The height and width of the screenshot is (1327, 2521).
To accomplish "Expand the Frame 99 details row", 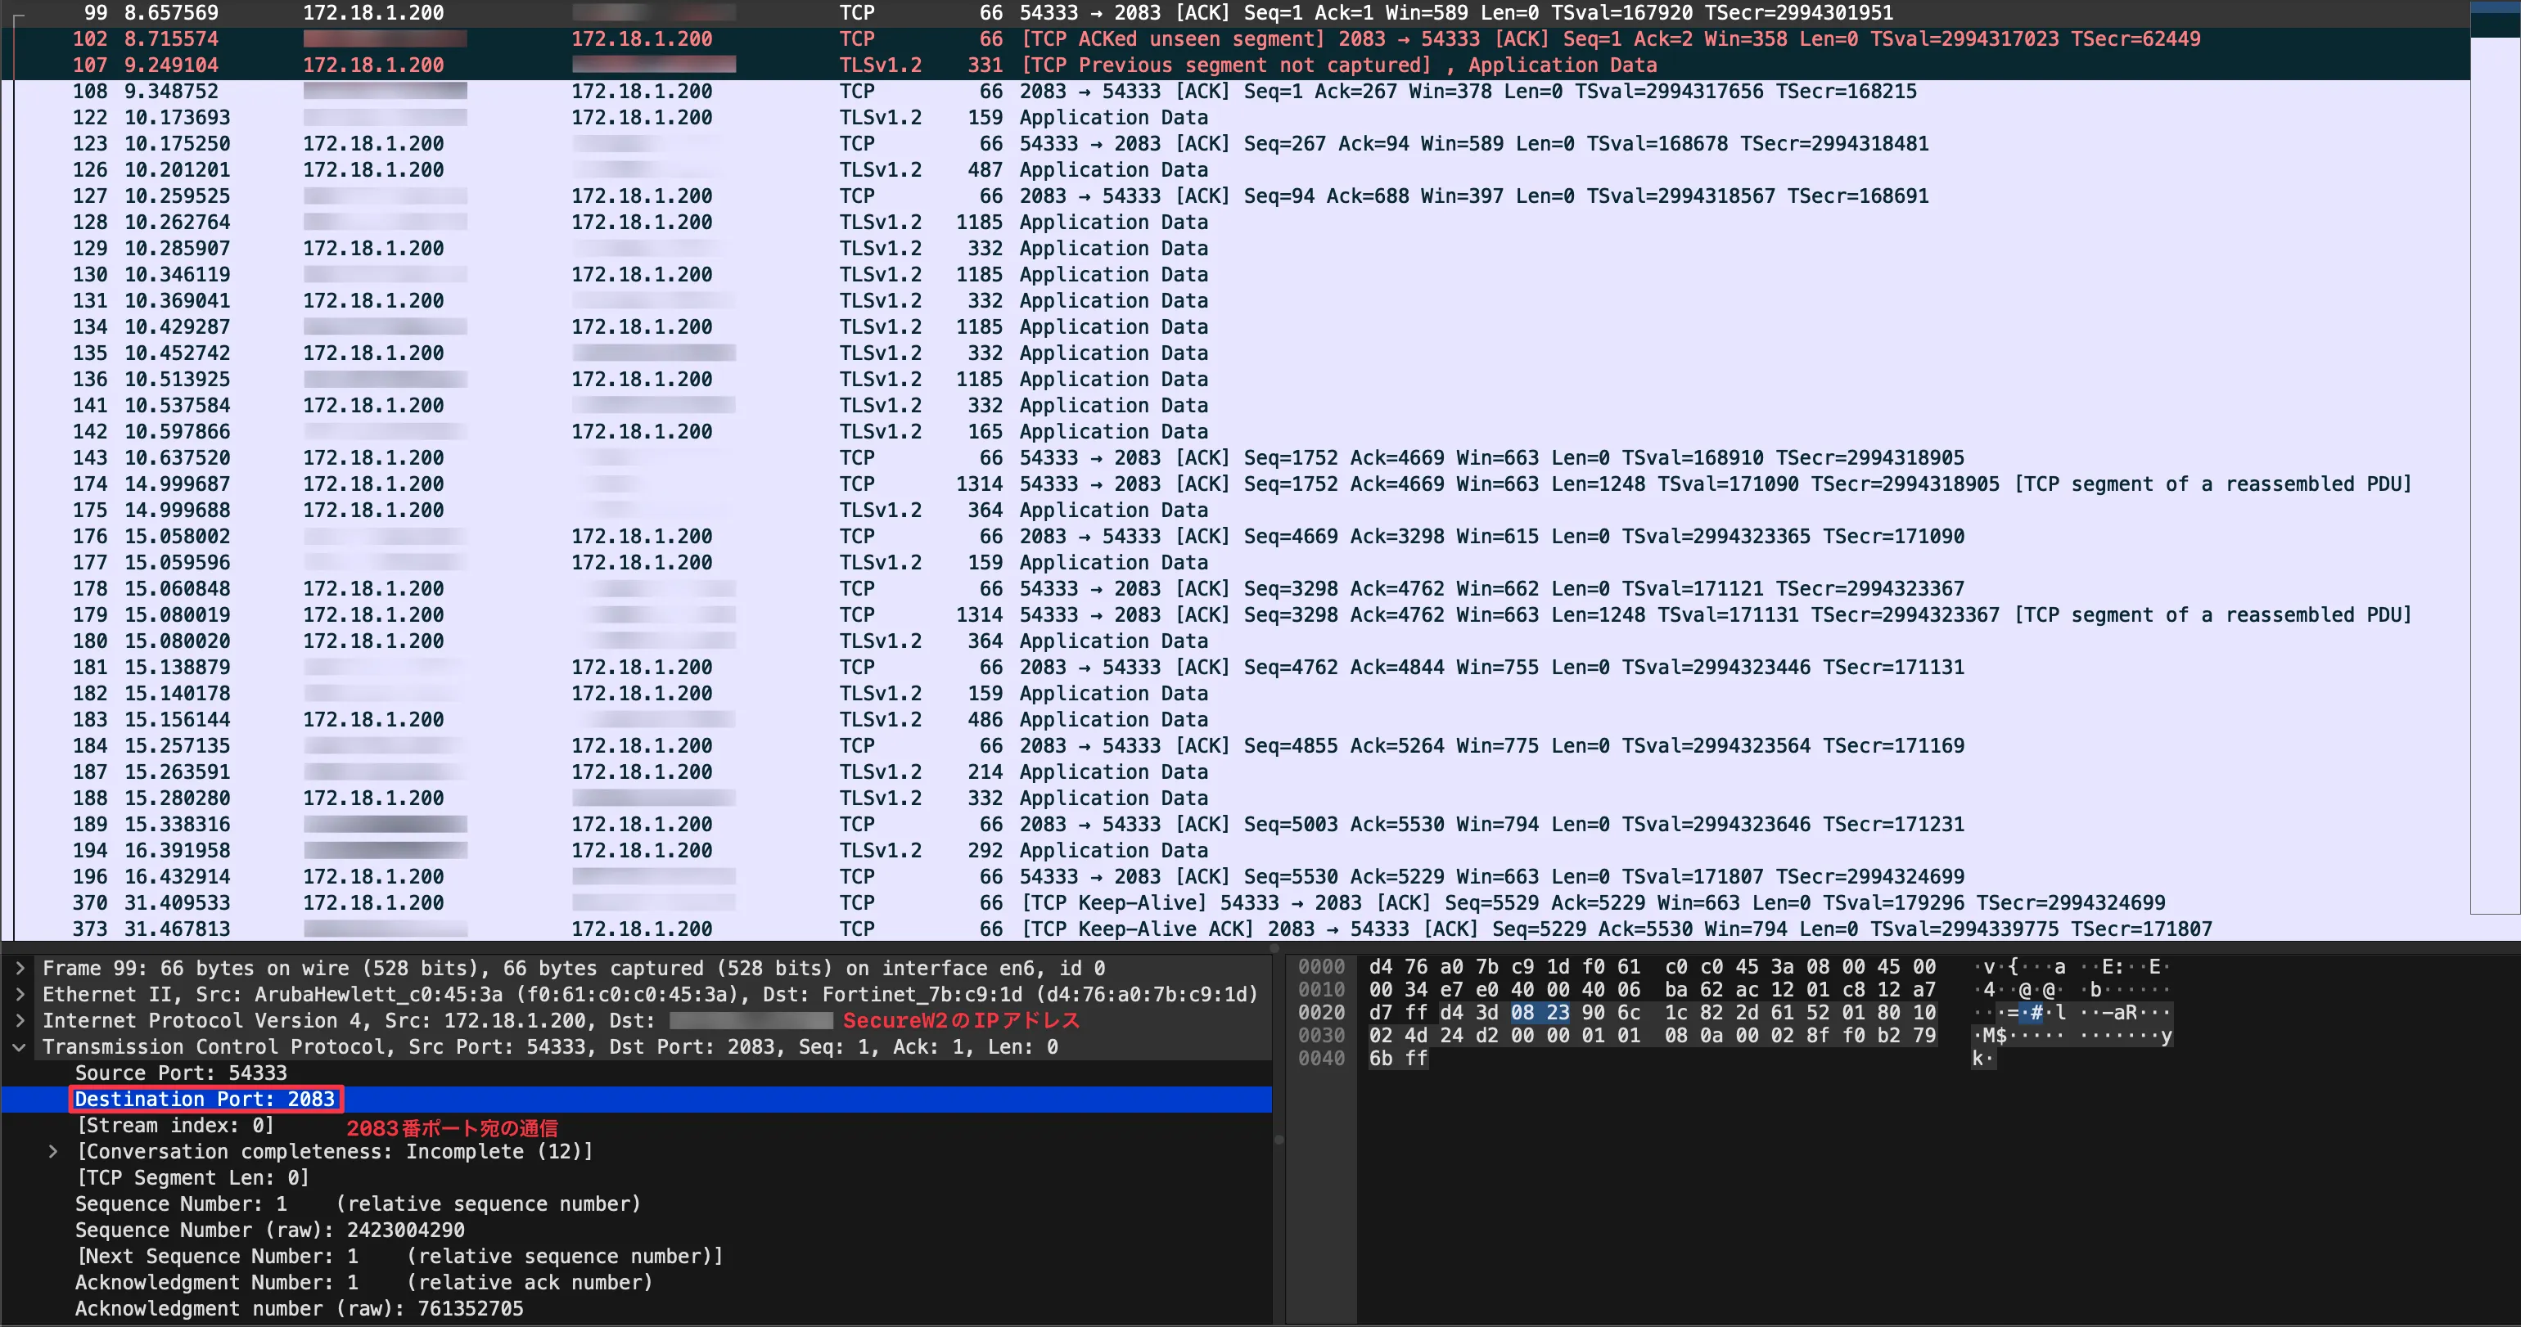I will coord(20,968).
